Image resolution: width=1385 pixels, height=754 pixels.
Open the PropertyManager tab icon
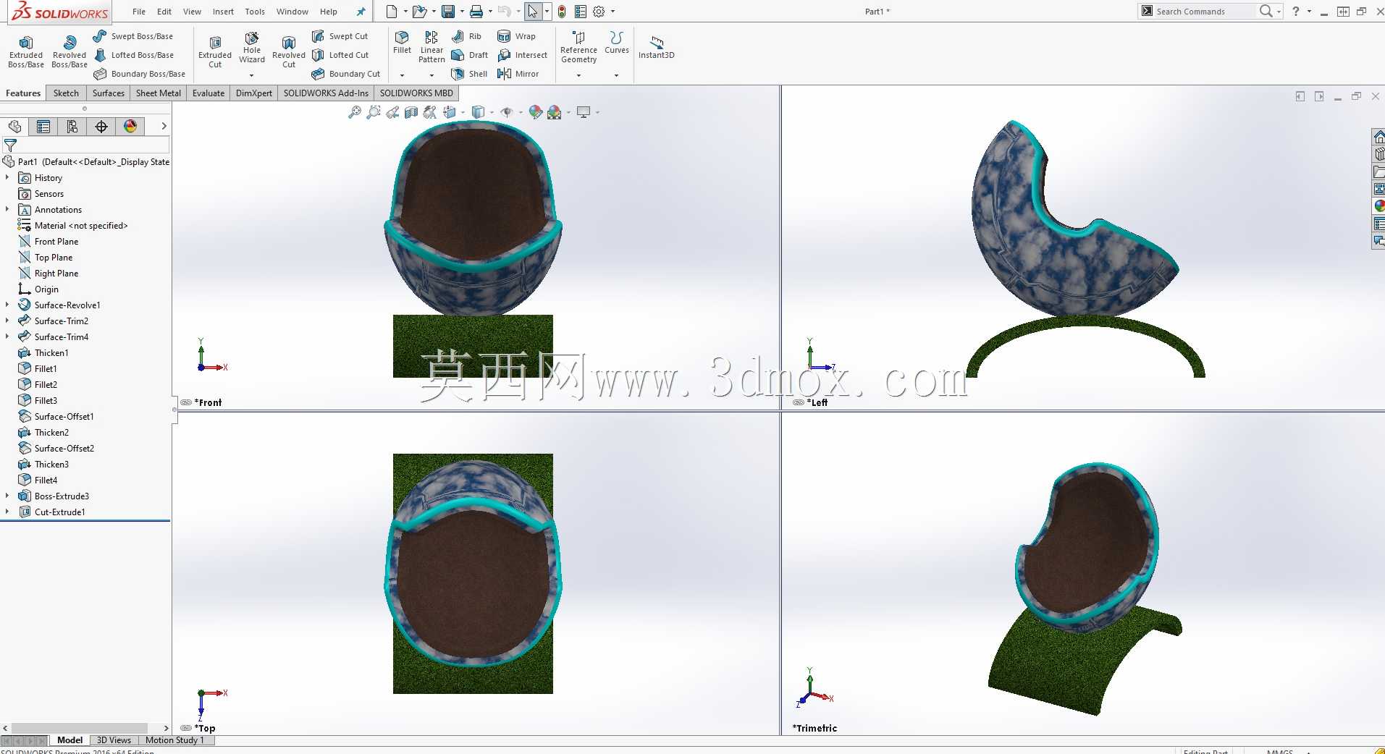(x=43, y=127)
